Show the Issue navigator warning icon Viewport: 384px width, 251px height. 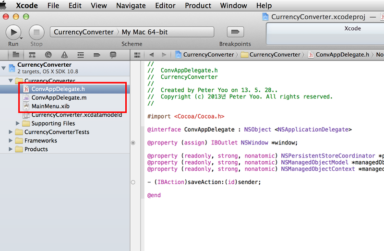pos(64,55)
